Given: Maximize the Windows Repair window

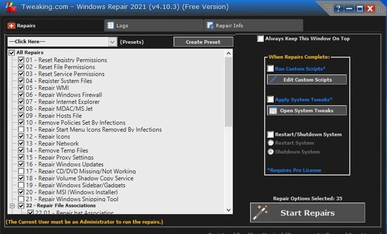Looking at the screenshot, I should tap(359, 9).
